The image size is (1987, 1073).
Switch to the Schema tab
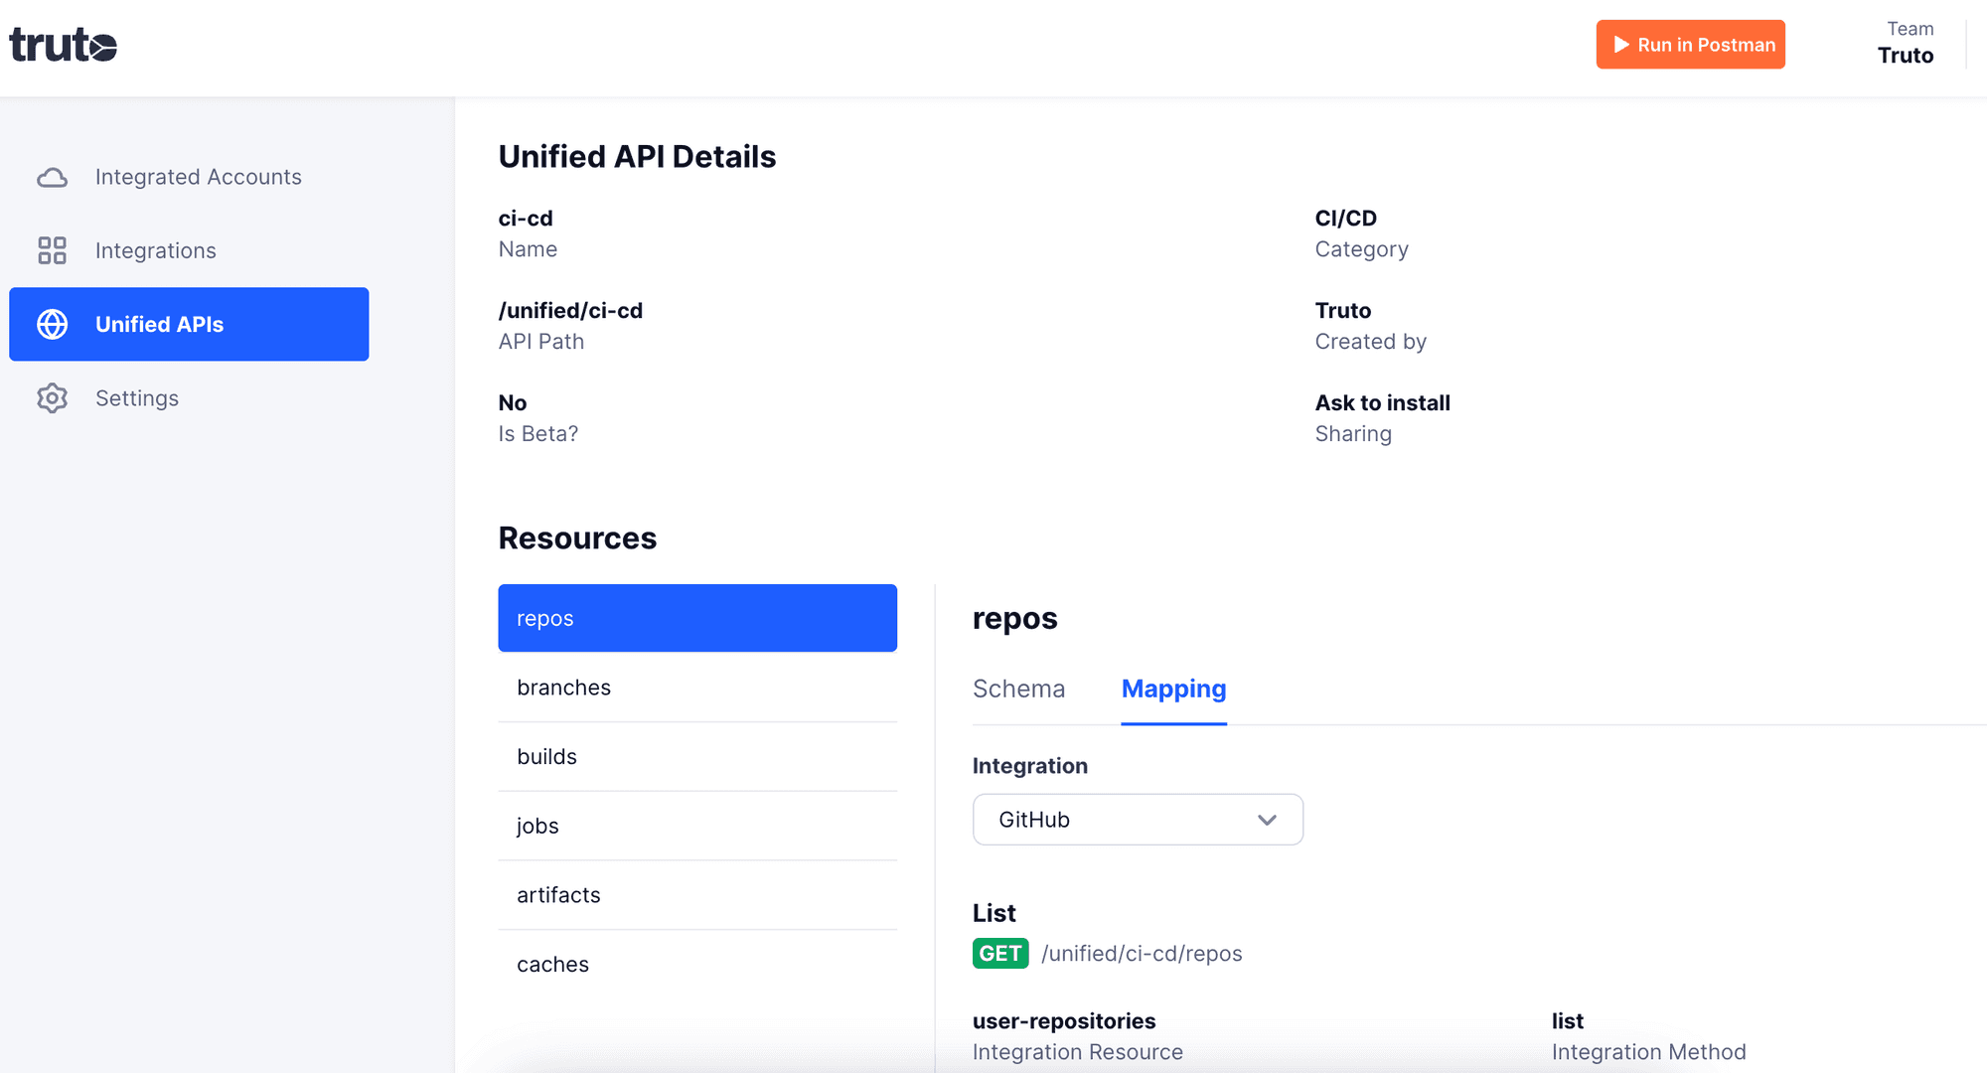[1018, 689]
